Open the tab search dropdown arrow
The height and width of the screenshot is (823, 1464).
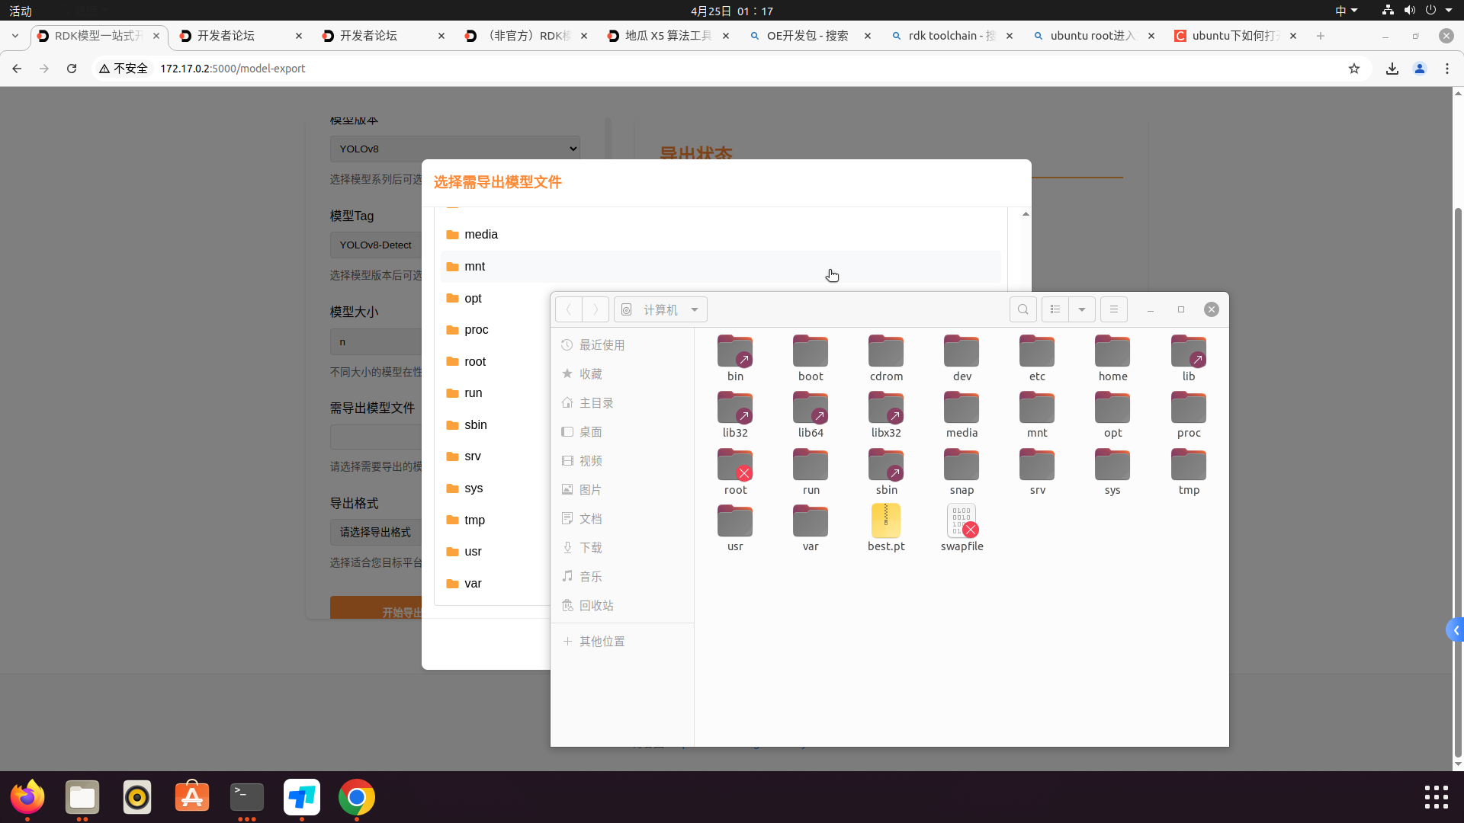(x=14, y=36)
